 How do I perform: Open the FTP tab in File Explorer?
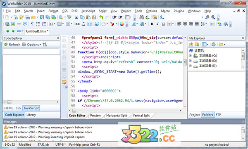click(218, 115)
